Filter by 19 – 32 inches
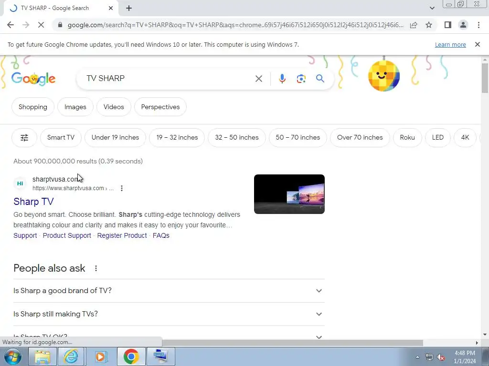Viewport: 489px width, 366px height. 177,137
